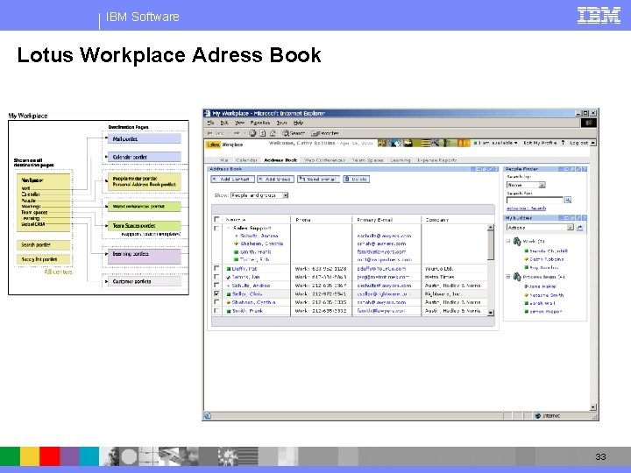
Task: Collapse the Work buddy group
Action: click(x=507, y=242)
